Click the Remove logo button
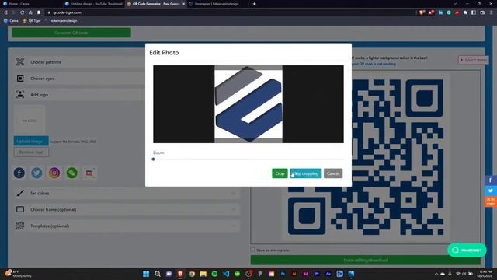Viewport: 497px width, 280px height. pyautogui.click(x=31, y=152)
